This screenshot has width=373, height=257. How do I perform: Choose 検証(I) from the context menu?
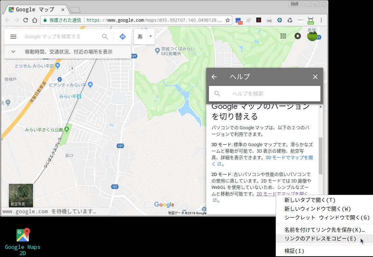click(x=324, y=251)
